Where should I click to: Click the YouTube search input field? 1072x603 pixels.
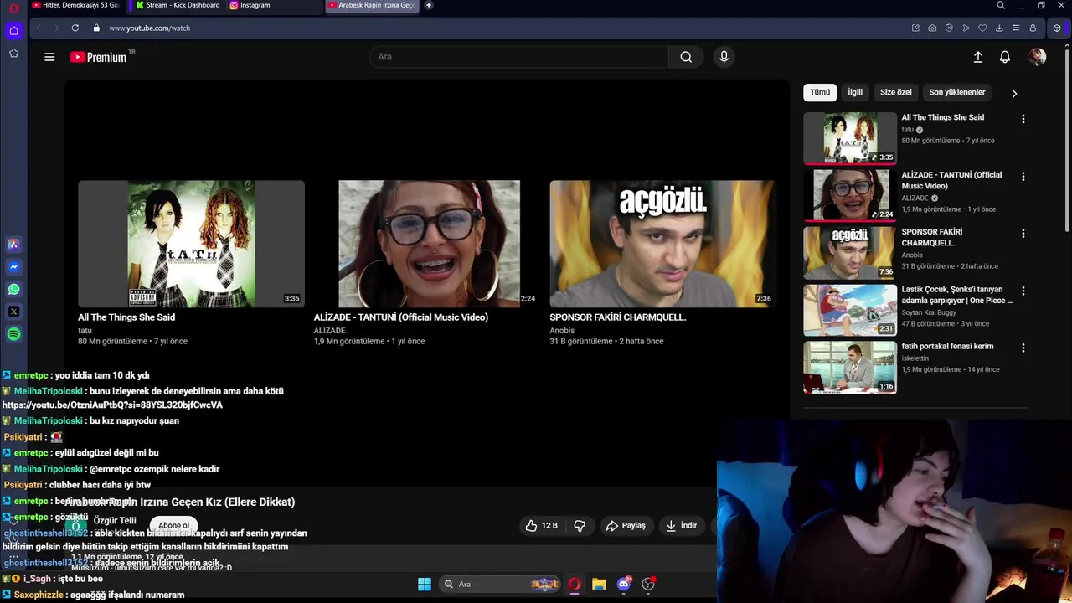pyautogui.click(x=519, y=57)
